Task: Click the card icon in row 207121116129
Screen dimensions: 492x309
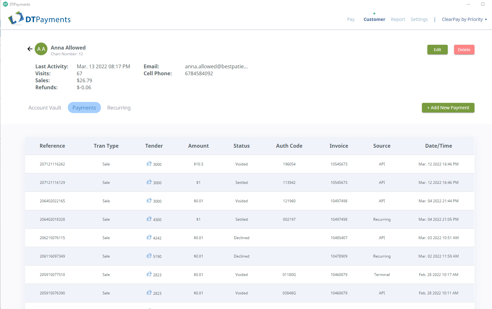Action: coord(149,182)
